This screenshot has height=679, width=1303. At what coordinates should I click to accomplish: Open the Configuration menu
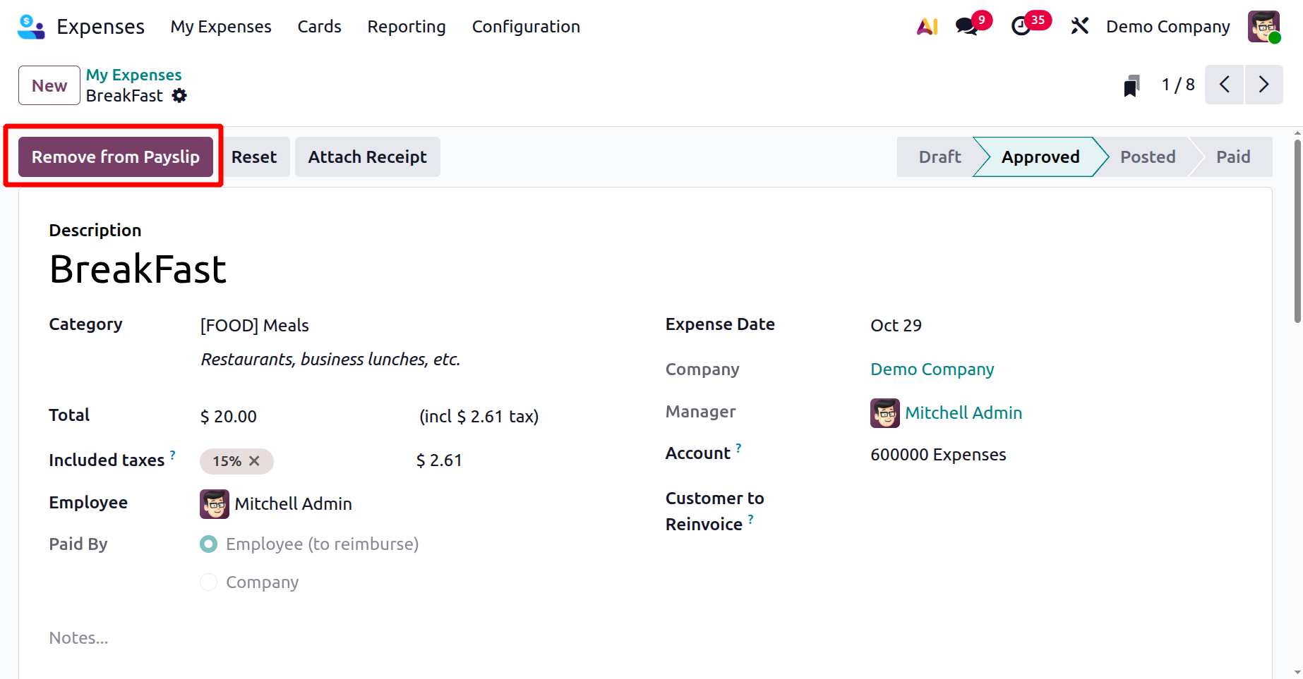click(526, 27)
